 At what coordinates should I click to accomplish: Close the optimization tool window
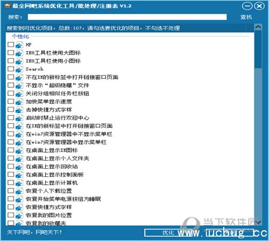(259, 6)
